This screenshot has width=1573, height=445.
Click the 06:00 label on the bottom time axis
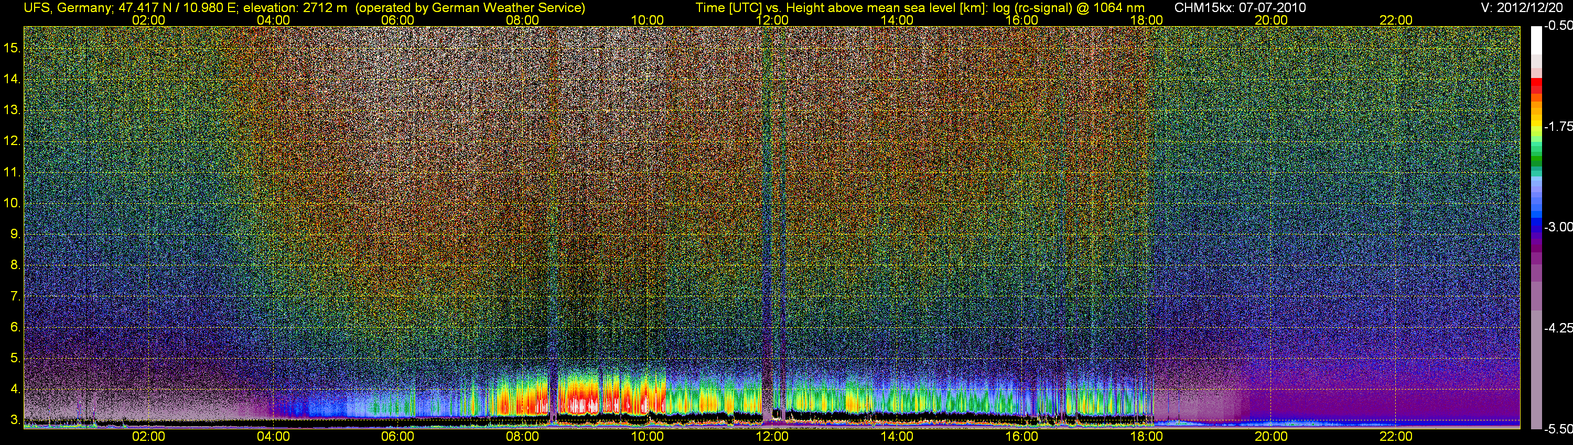tap(397, 437)
